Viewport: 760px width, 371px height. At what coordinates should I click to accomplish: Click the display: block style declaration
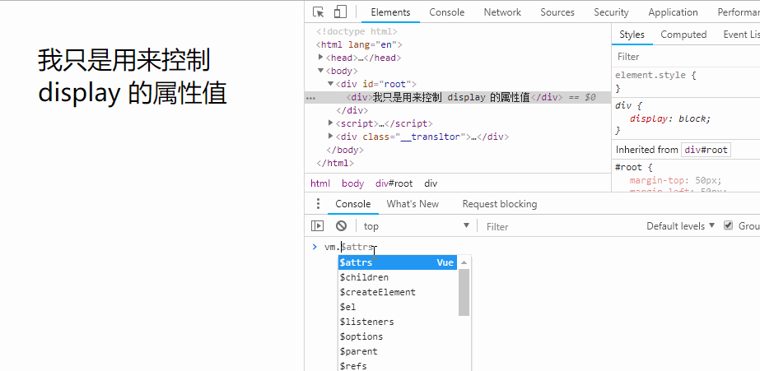click(670, 118)
